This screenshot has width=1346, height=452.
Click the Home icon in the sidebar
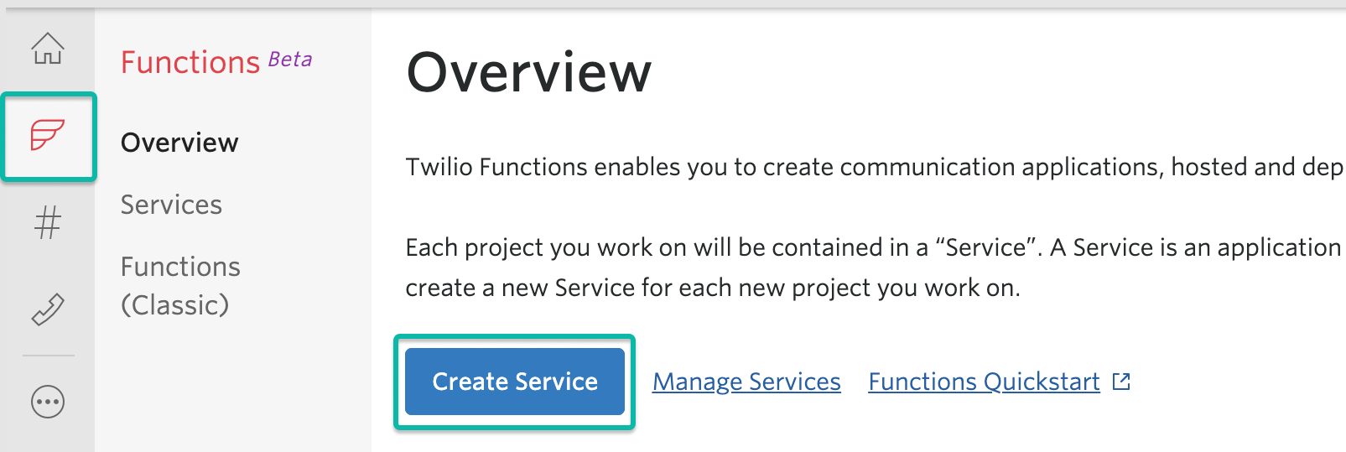coord(48,49)
